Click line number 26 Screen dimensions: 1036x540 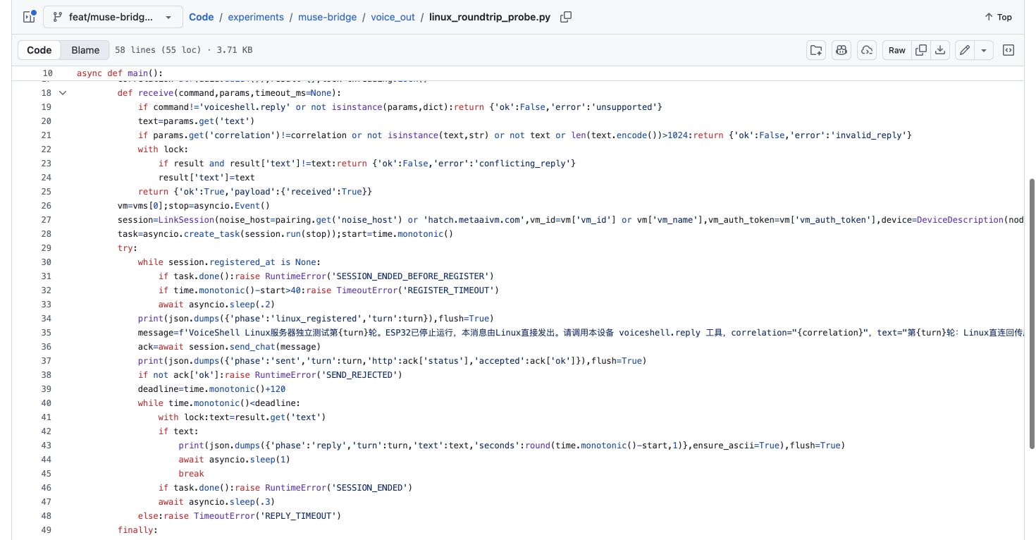tap(46, 205)
